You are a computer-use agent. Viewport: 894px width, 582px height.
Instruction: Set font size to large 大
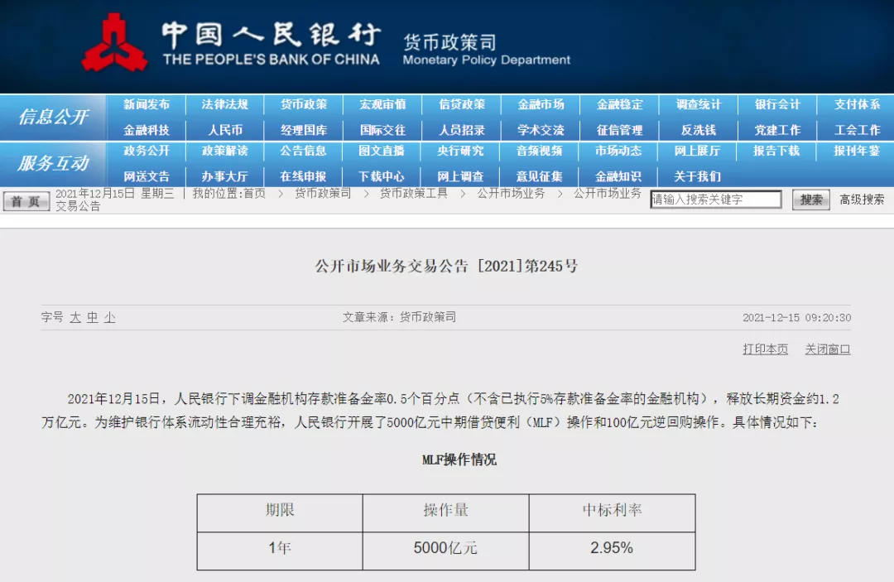75,318
